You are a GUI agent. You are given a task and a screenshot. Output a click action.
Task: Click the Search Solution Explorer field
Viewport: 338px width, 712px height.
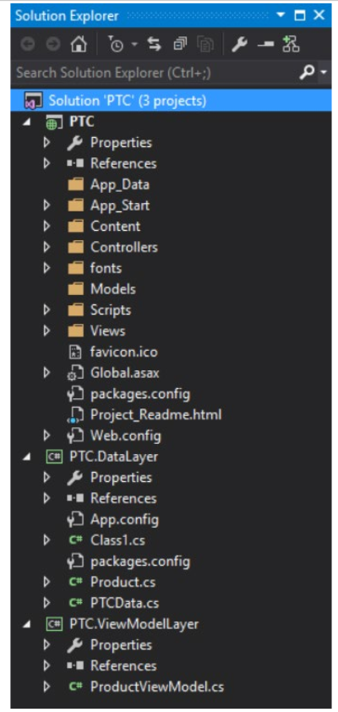pos(155,73)
